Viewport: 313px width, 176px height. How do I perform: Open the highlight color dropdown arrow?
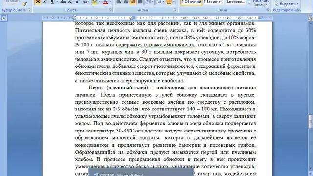coord(100,2)
